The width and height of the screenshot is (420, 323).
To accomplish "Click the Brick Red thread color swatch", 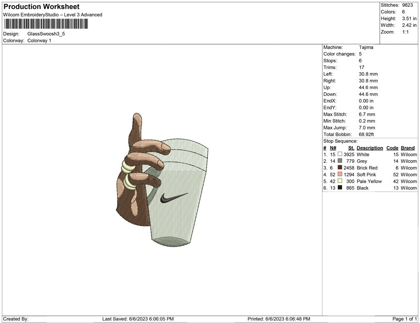I will pos(340,167).
